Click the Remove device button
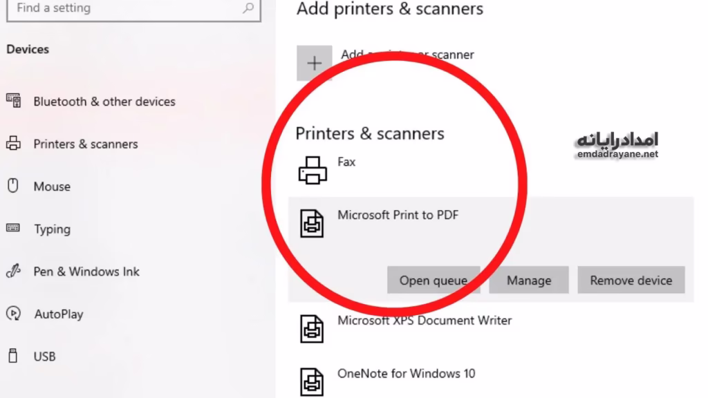Screen dimensions: 708x398 coord(631,281)
